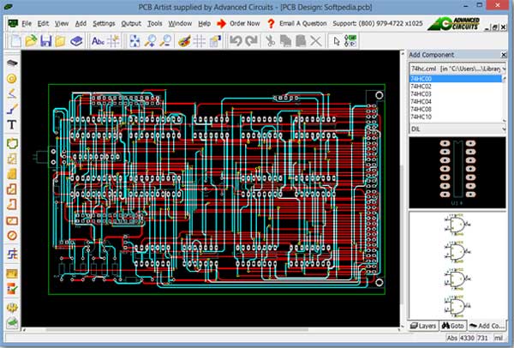Click Email A Question link
Screen dimensions: 514x348
point(302,22)
